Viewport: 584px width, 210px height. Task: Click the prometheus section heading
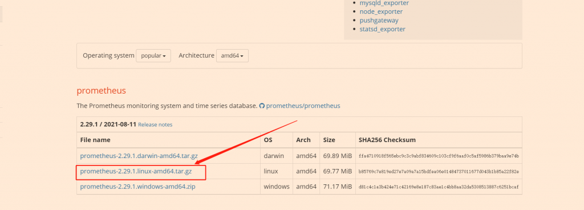[102, 91]
